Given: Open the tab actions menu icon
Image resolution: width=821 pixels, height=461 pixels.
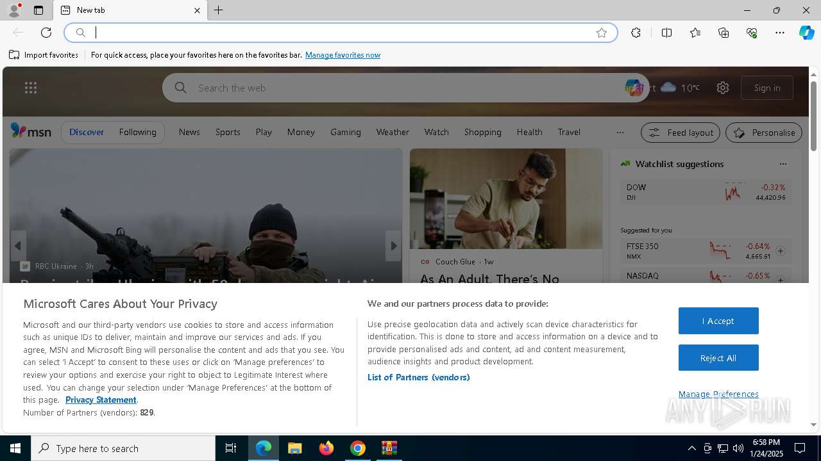Looking at the screenshot, I should (x=38, y=10).
